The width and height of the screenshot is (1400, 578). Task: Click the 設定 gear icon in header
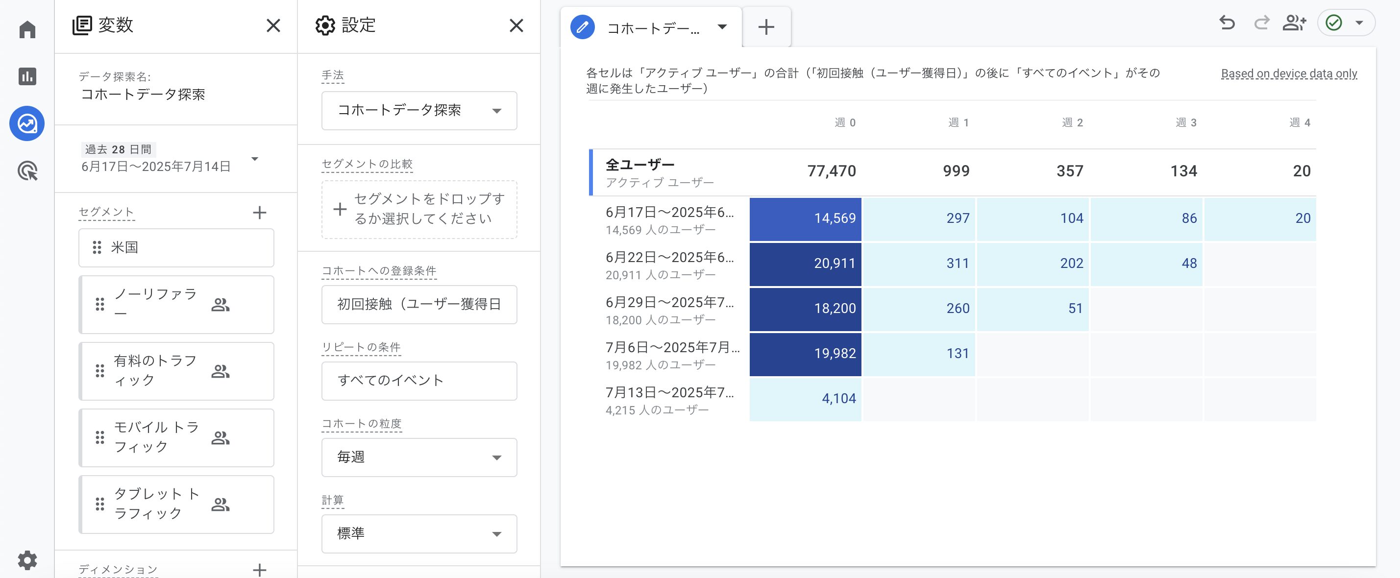click(x=325, y=25)
